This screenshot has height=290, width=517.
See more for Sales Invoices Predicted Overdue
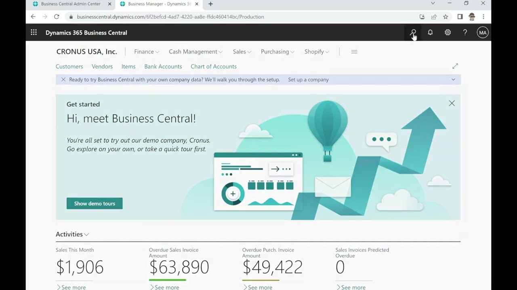pyautogui.click(x=351, y=287)
